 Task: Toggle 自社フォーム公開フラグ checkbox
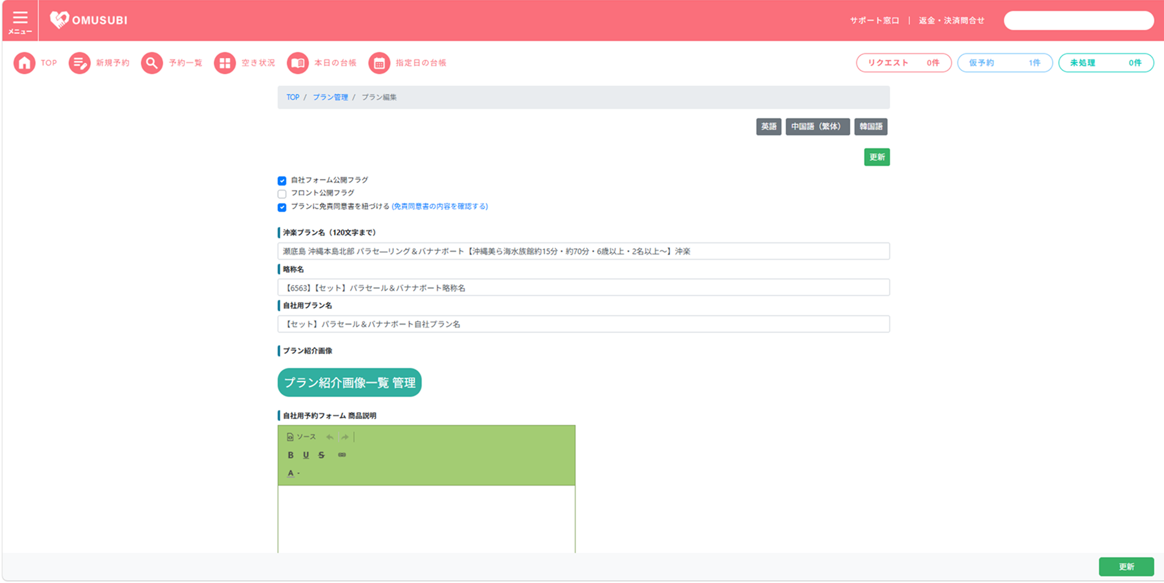[282, 181]
